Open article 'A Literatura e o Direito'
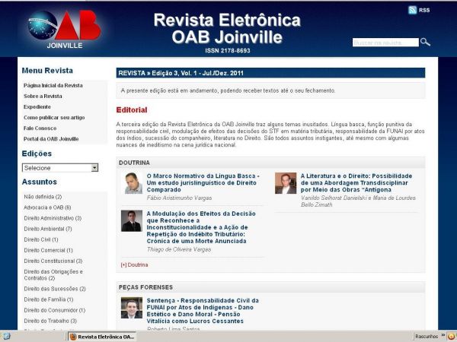 pyautogui.click(x=356, y=183)
